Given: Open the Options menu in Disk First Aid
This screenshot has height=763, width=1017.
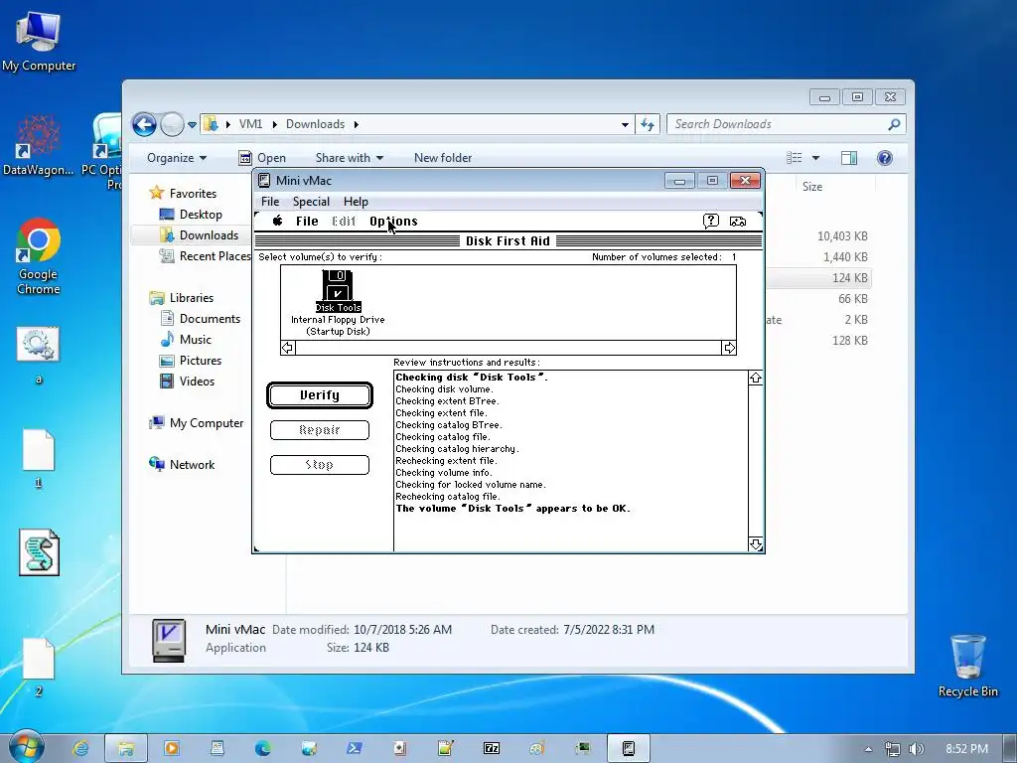Looking at the screenshot, I should point(393,222).
